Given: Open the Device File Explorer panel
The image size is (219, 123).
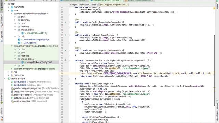Looking at the screenshot, I should (x=217, y=110).
